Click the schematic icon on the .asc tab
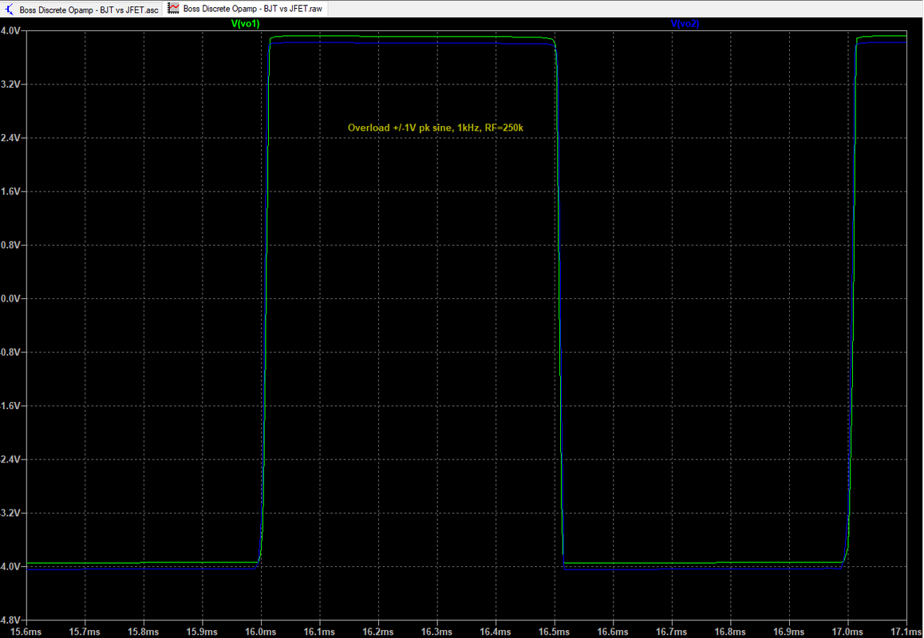This screenshot has width=924, height=638. coord(10,10)
